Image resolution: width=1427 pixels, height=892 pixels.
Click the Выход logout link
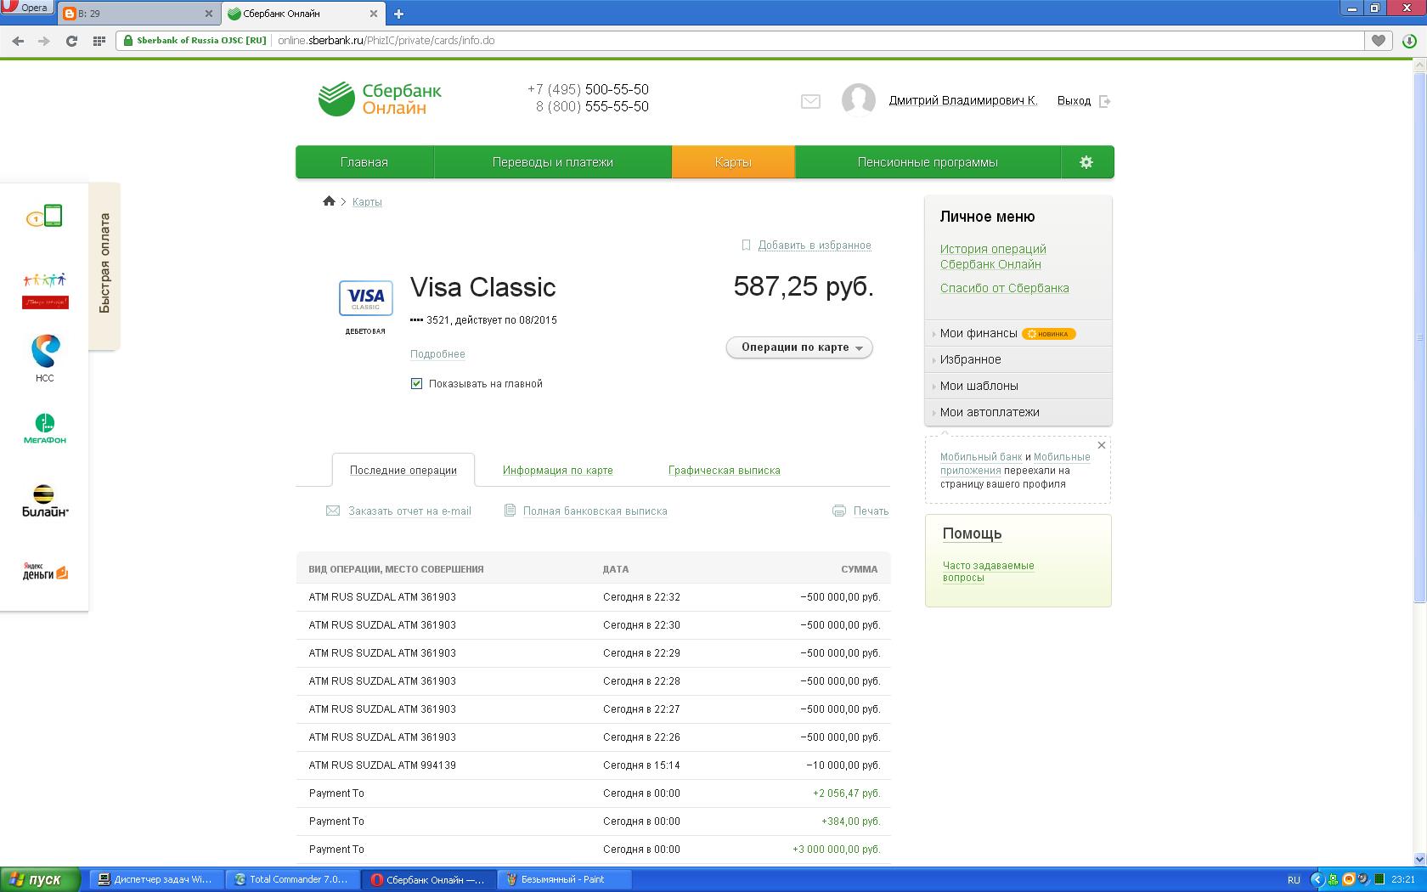(x=1074, y=101)
